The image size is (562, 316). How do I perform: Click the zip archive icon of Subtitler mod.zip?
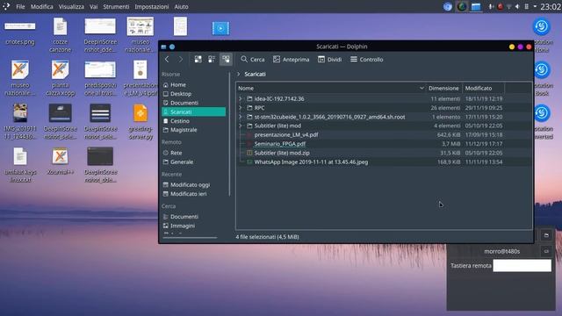(249, 153)
